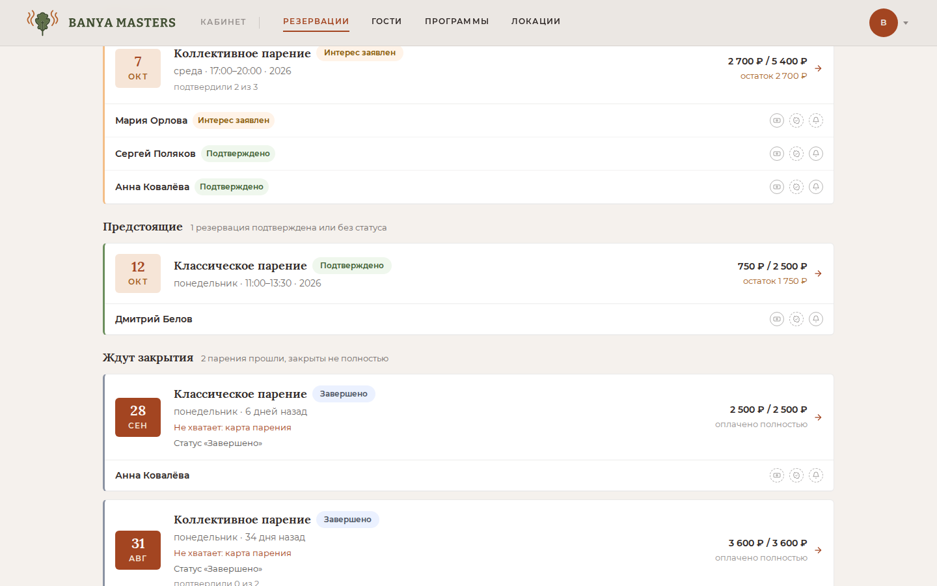Click the confirmation badge icon for Дмитрий Белов
This screenshot has width=937, height=586.
tap(796, 319)
